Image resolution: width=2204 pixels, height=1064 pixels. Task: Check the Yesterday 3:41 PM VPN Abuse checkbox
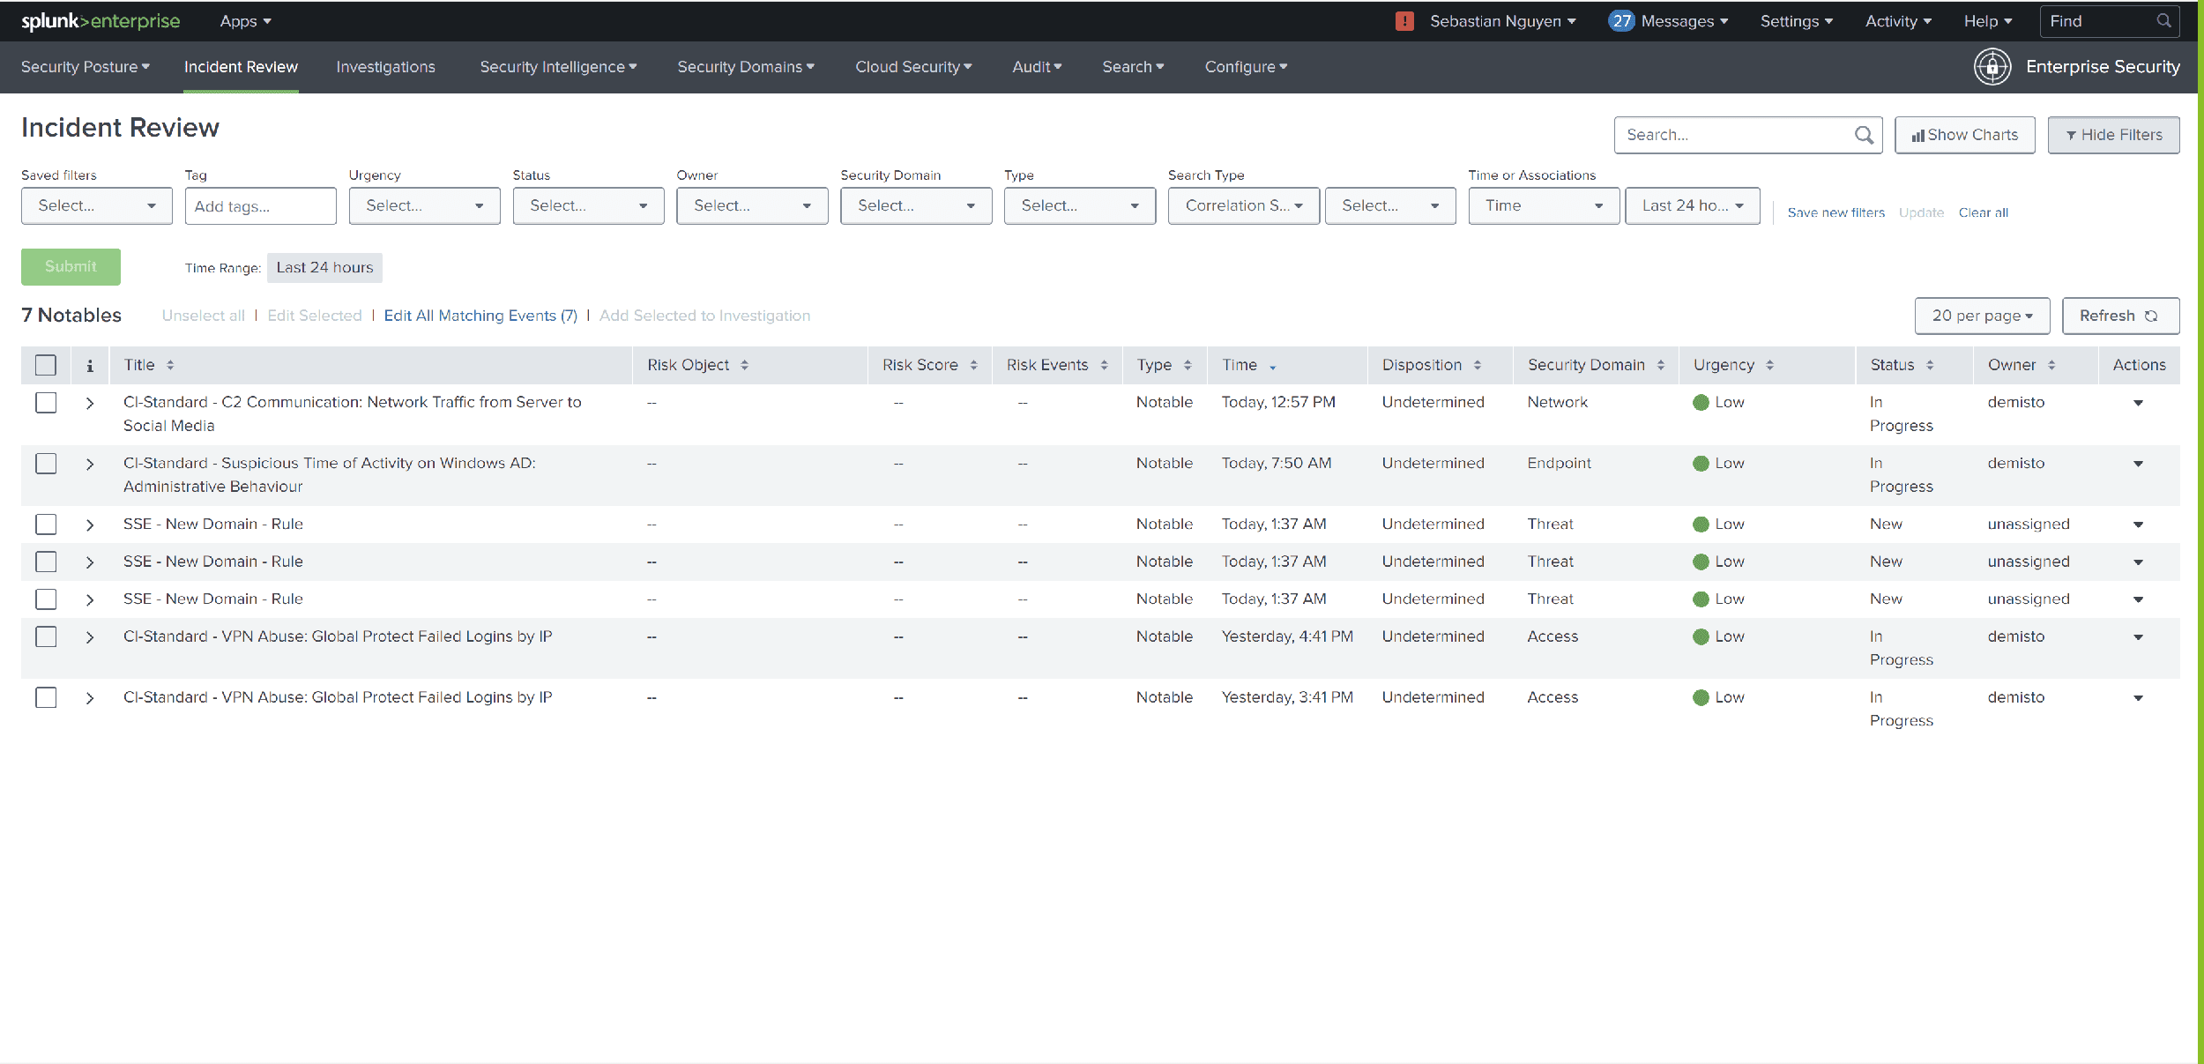[x=46, y=697]
